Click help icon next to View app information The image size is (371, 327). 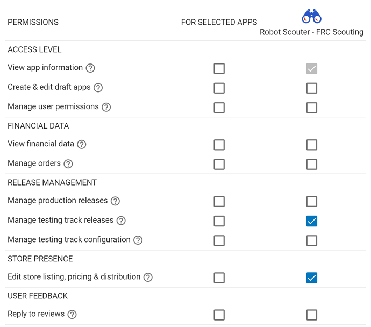[x=90, y=68]
